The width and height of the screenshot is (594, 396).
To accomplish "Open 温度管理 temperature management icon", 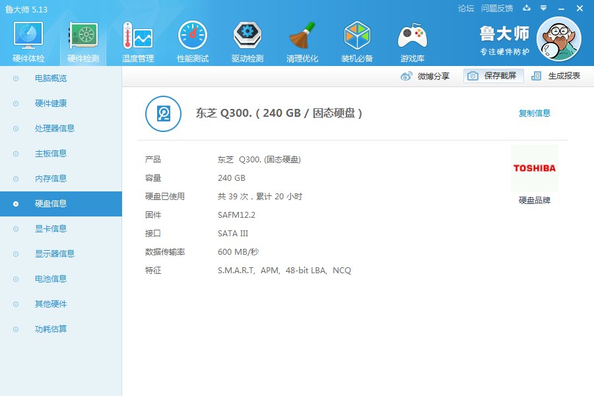I will click(x=138, y=42).
